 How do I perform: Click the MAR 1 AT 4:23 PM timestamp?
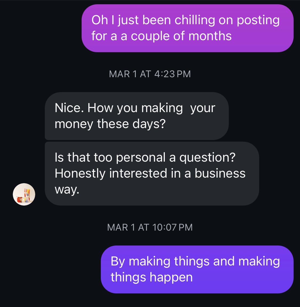(150, 74)
